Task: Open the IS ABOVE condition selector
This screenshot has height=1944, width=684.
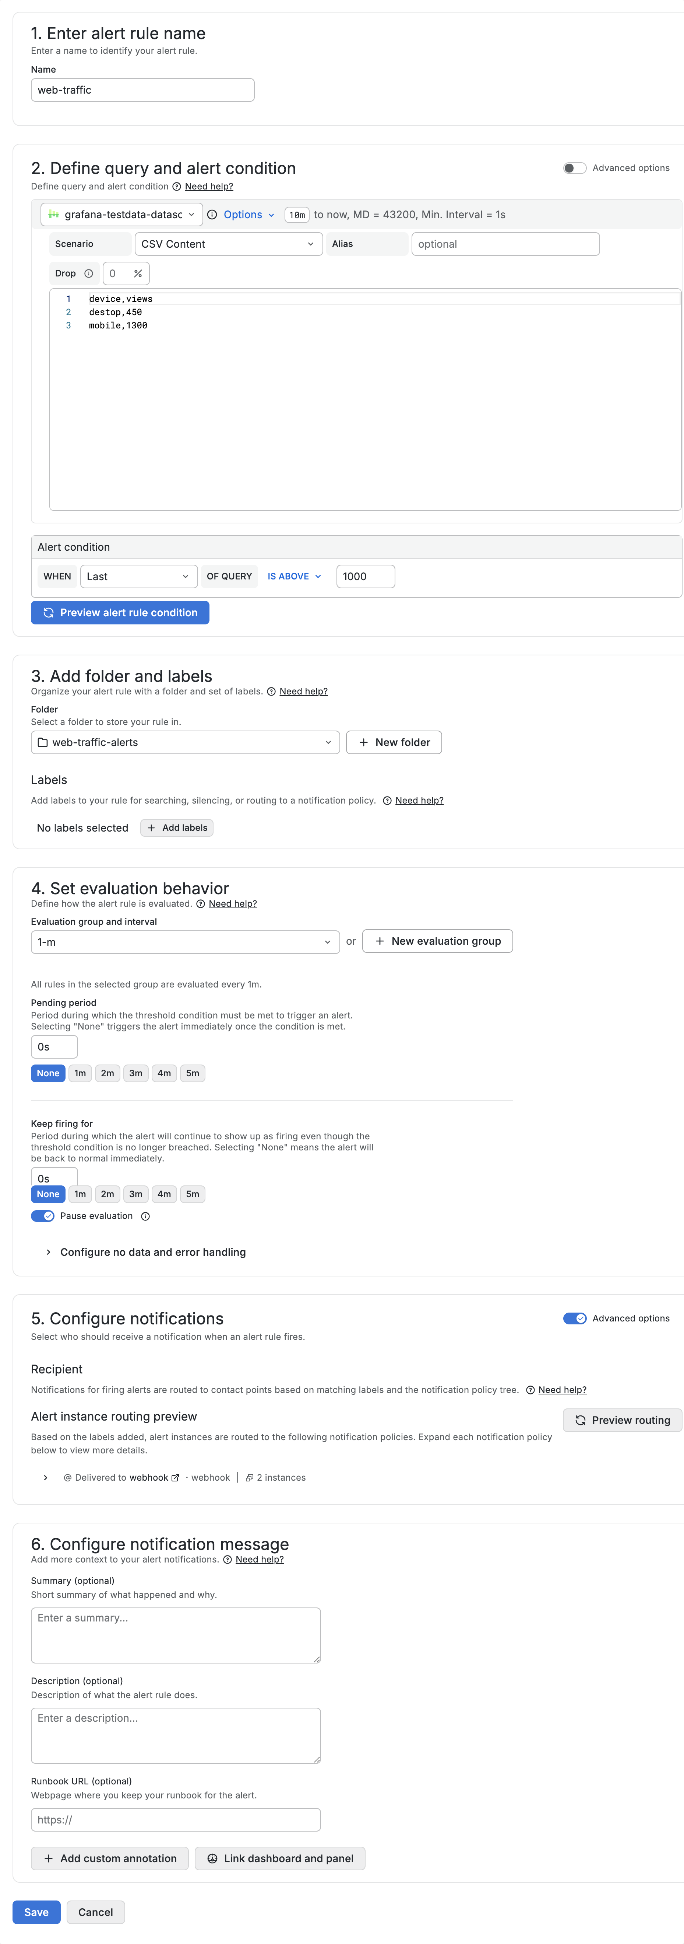Action: 294,576
